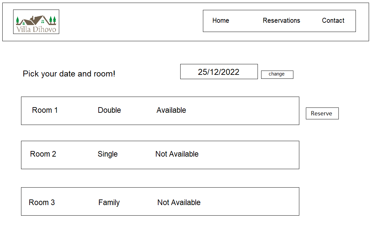Viewport: 371px width, 242px height.
Task: Click Room 3's Not Available status
Action: pyautogui.click(x=179, y=202)
